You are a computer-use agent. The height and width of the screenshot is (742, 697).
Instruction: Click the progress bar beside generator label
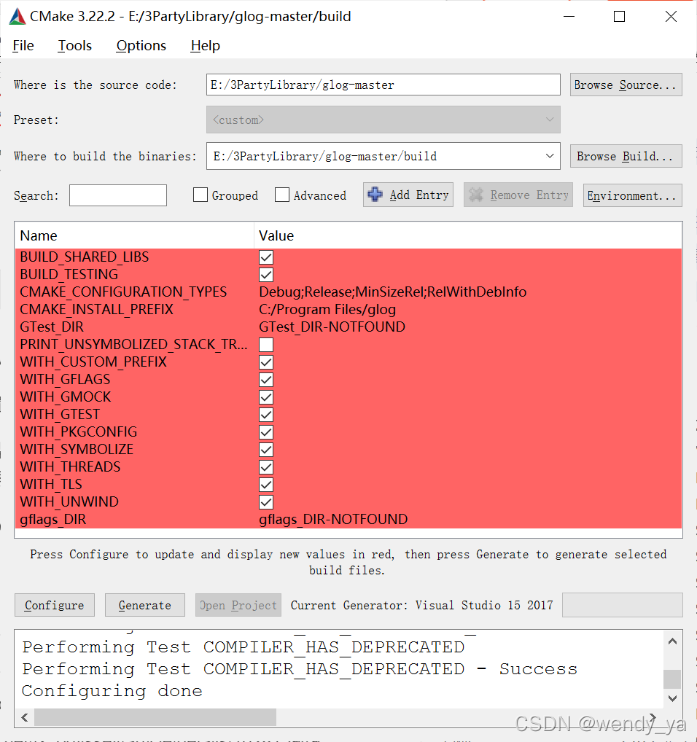pyautogui.click(x=622, y=605)
